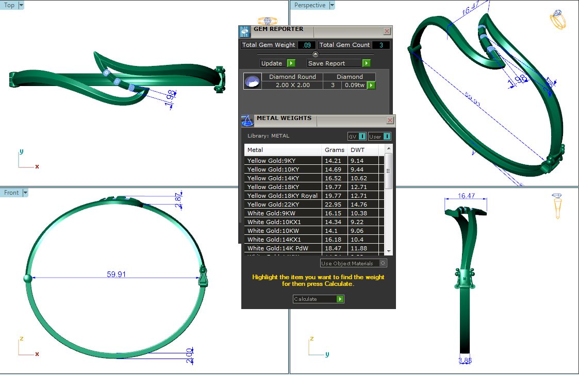Click the Metal Weights scale icon
The image size is (579, 375).
[x=247, y=121]
